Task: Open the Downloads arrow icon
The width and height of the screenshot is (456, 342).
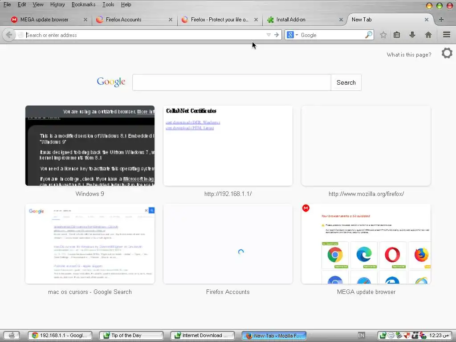Action: 412,35
